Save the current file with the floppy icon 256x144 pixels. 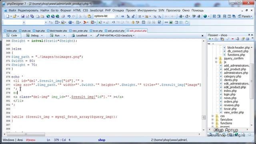[23, 16]
